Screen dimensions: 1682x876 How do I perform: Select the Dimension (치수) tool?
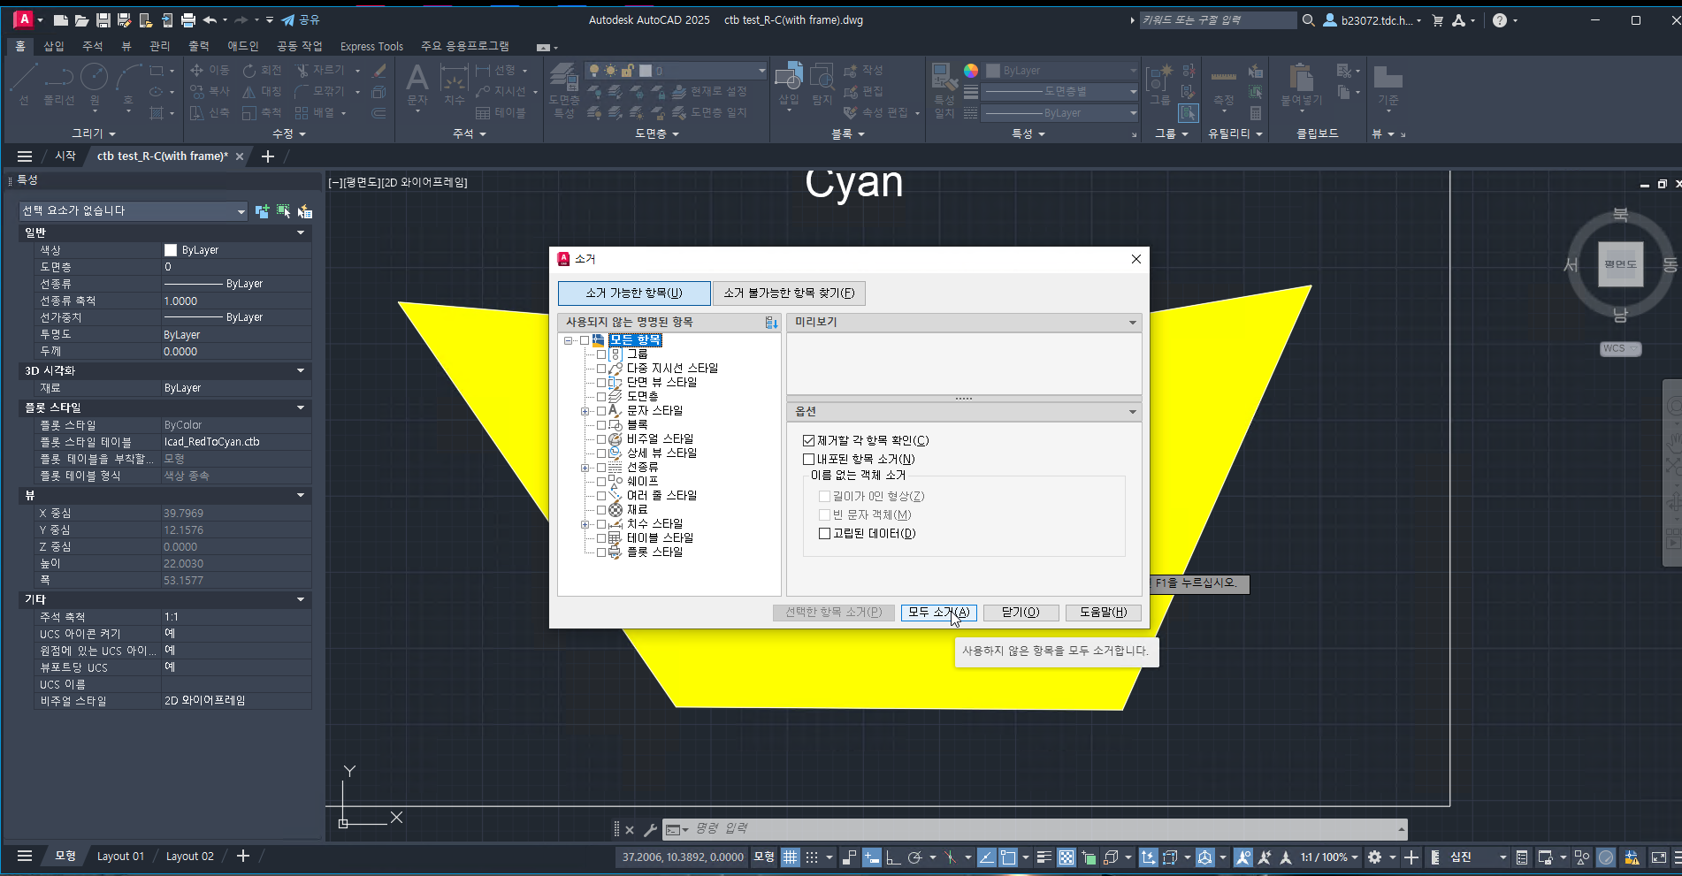coord(455,85)
